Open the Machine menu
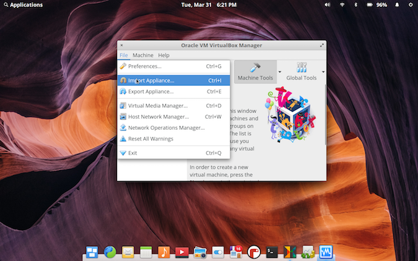The width and height of the screenshot is (418, 261). tap(143, 55)
